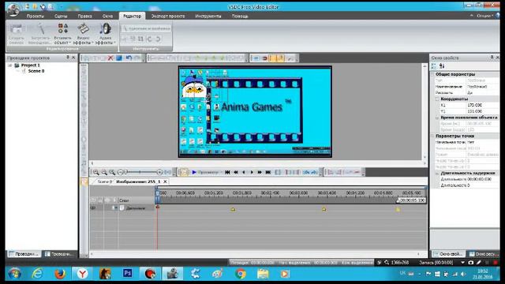Viewport: 505px width, 284px height.
Task: Collapse the Длительность задержки section
Action: point(437,174)
